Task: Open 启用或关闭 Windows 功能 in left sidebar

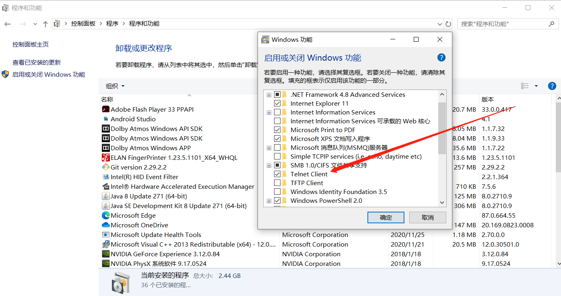Action: tap(49, 74)
